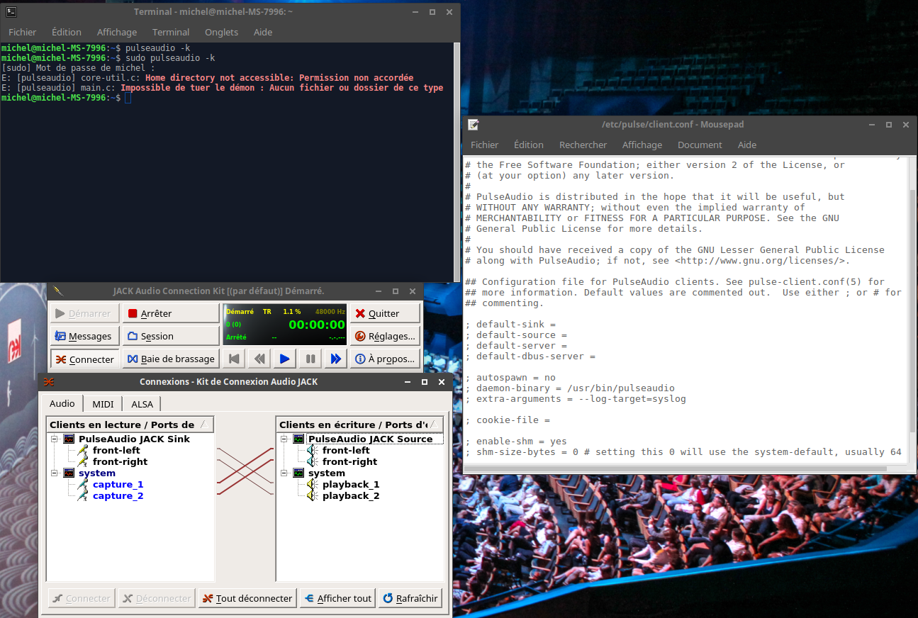Viewport: 918px width, 618px height.
Task: Collapse the system node in writable clients
Action: coord(284,473)
